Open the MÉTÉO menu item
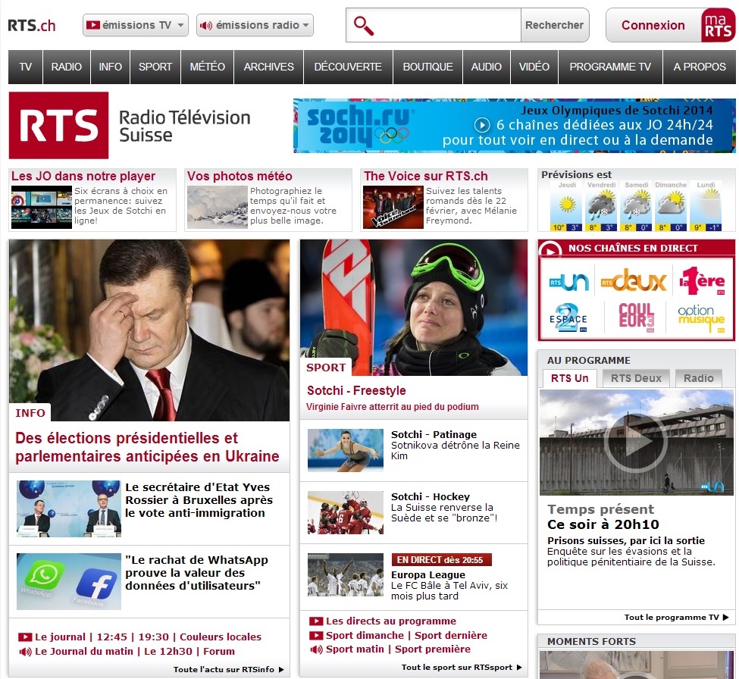Screen dimensions: 739x679 point(207,67)
